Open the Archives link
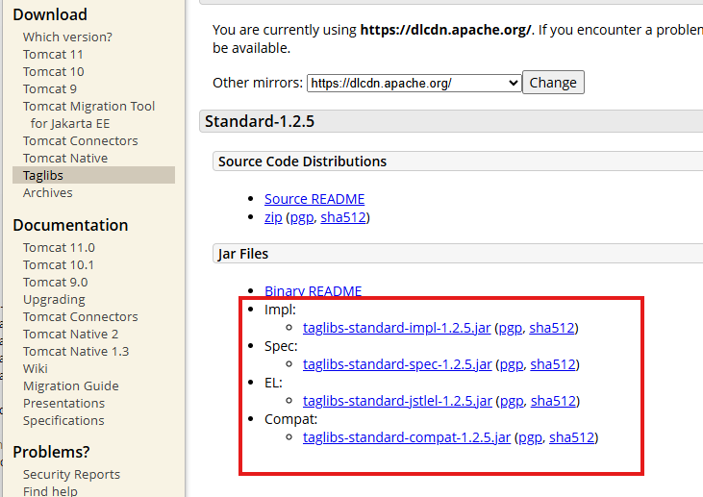The height and width of the screenshot is (497, 703). 47,192
